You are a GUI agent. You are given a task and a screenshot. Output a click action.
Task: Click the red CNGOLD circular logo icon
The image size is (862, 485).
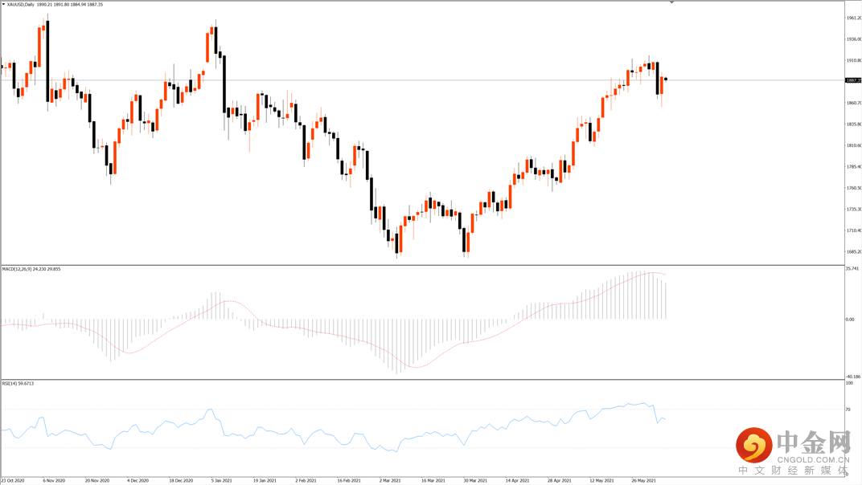coord(754,445)
